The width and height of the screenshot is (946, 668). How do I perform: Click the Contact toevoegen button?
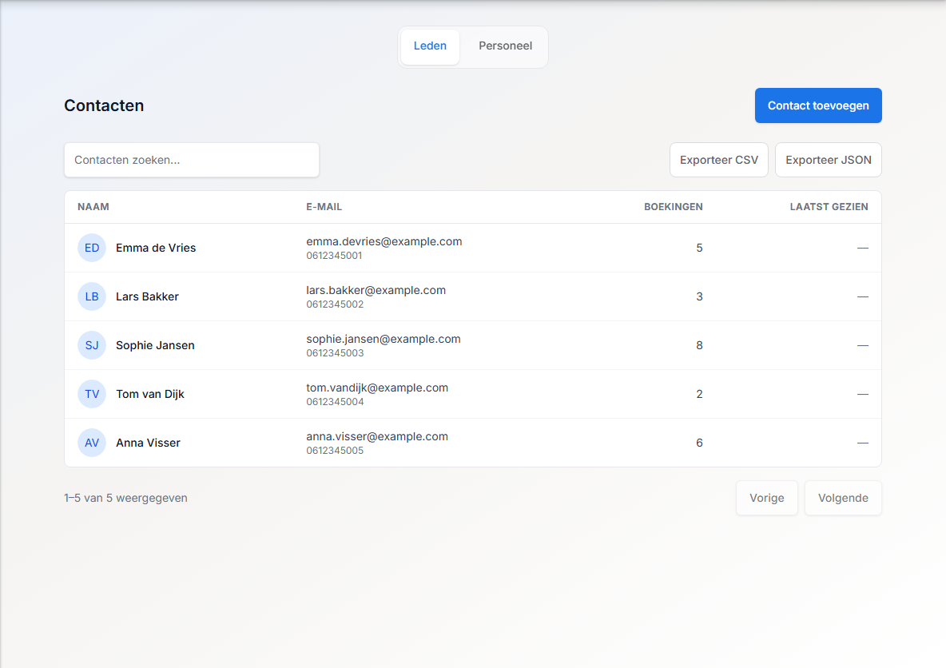[x=818, y=105]
